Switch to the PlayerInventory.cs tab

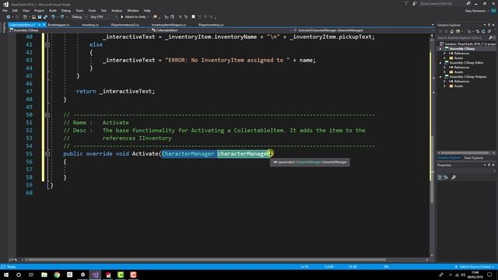coord(211,25)
